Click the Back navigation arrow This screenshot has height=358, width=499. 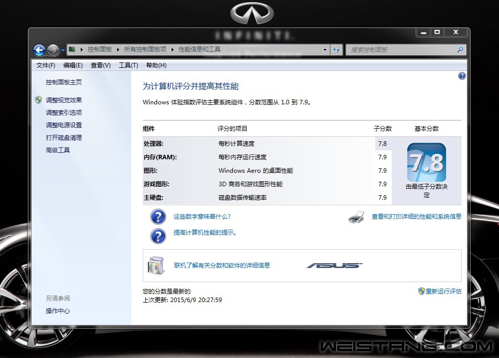(39, 50)
